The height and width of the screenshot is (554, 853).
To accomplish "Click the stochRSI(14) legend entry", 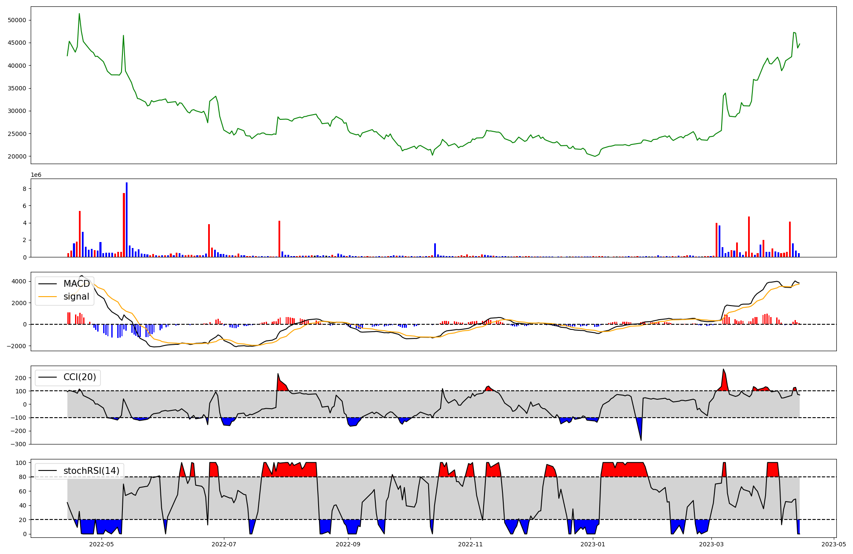I will click(x=91, y=471).
